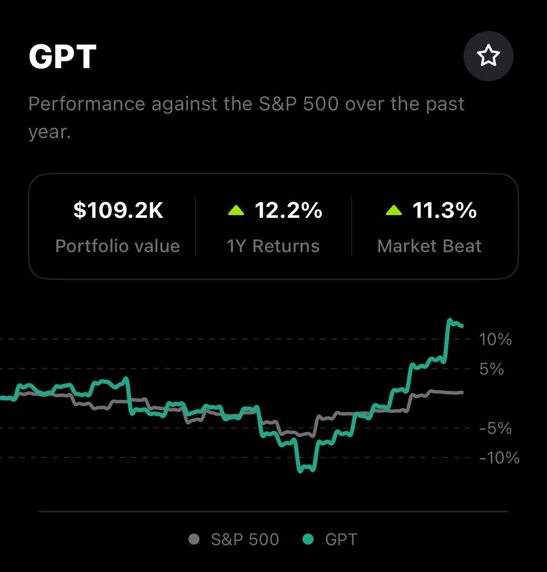Open the Market Beat label
Image resolution: width=547 pixels, height=572 pixels.
tap(429, 246)
